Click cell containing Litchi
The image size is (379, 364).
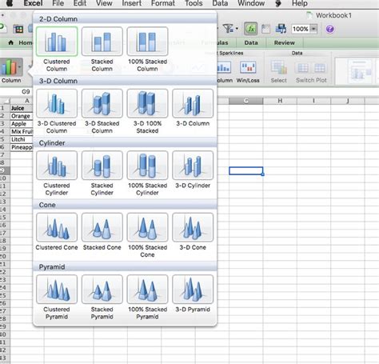[22, 139]
